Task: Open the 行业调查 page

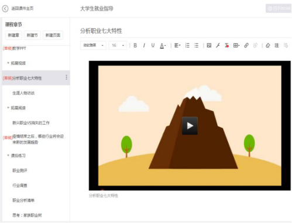Action: click(x=20, y=186)
